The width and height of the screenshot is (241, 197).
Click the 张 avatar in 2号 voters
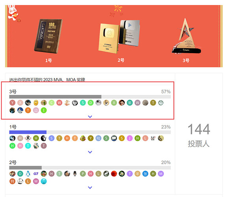[x=145, y=174]
